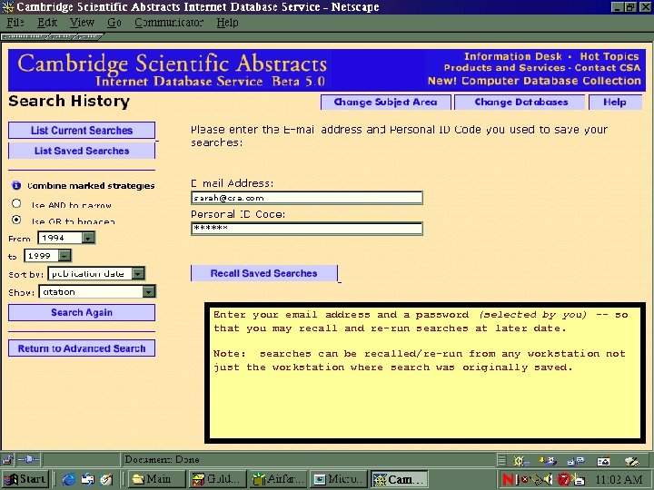Select Use OR to broaden radio button

tap(16, 220)
